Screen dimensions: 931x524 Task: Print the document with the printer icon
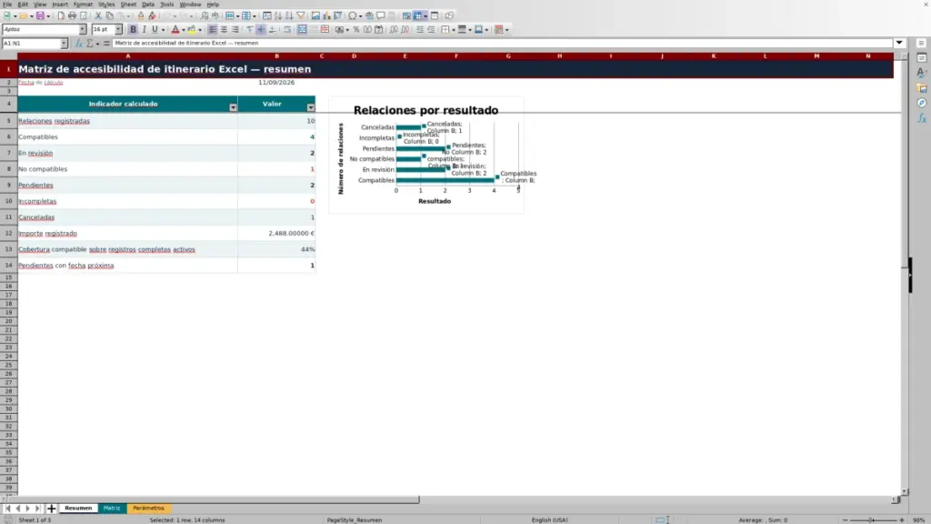[x=72, y=16]
